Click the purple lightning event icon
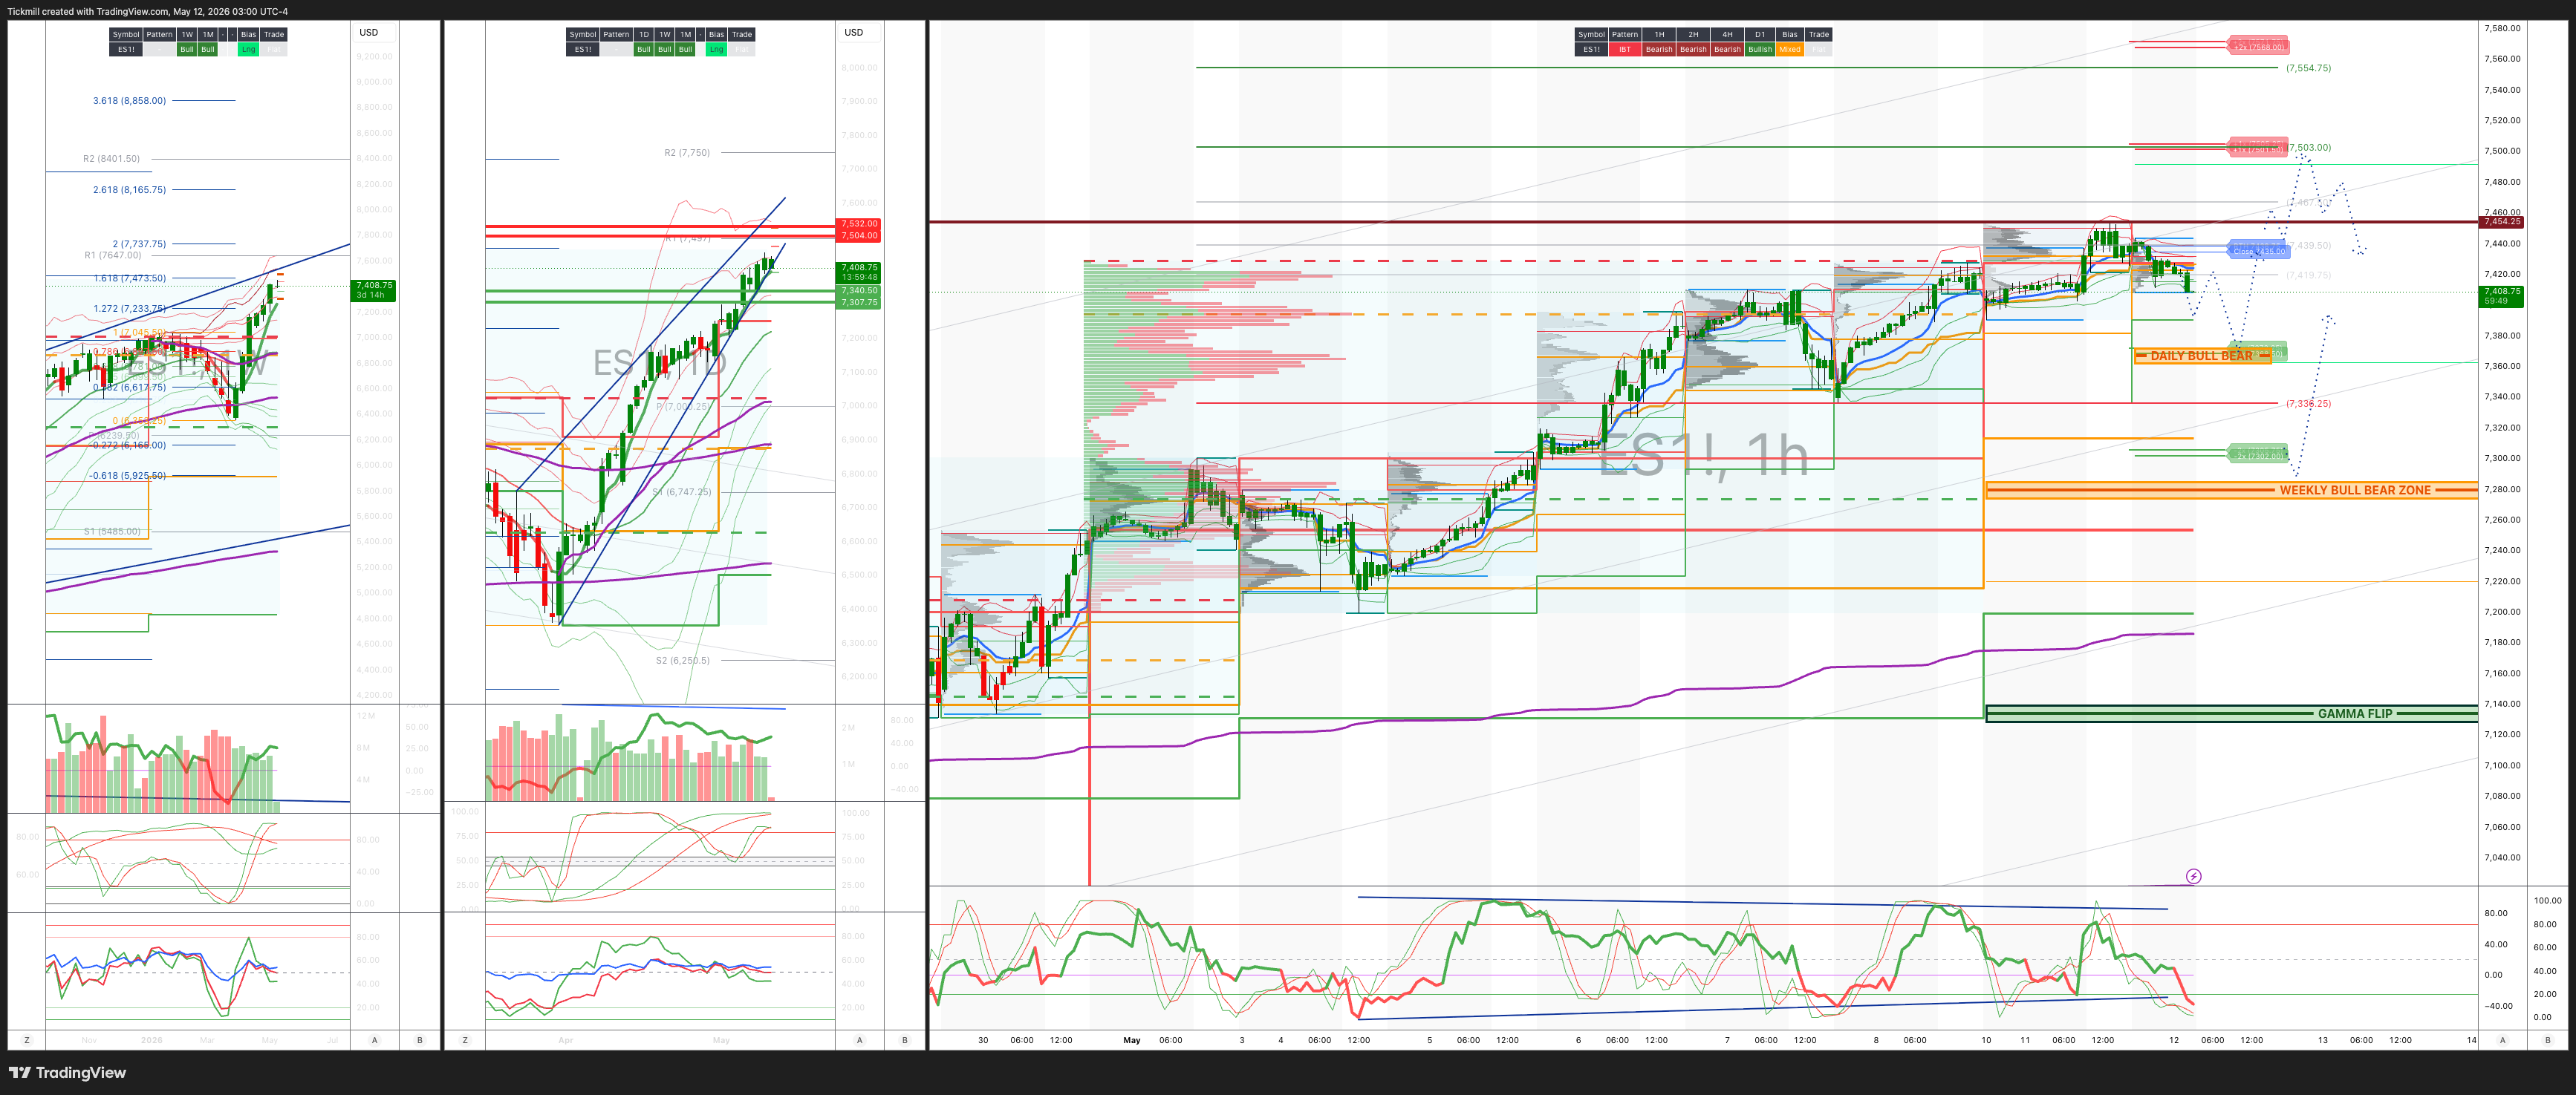Image resolution: width=2576 pixels, height=1095 pixels. pos(2193,876)
